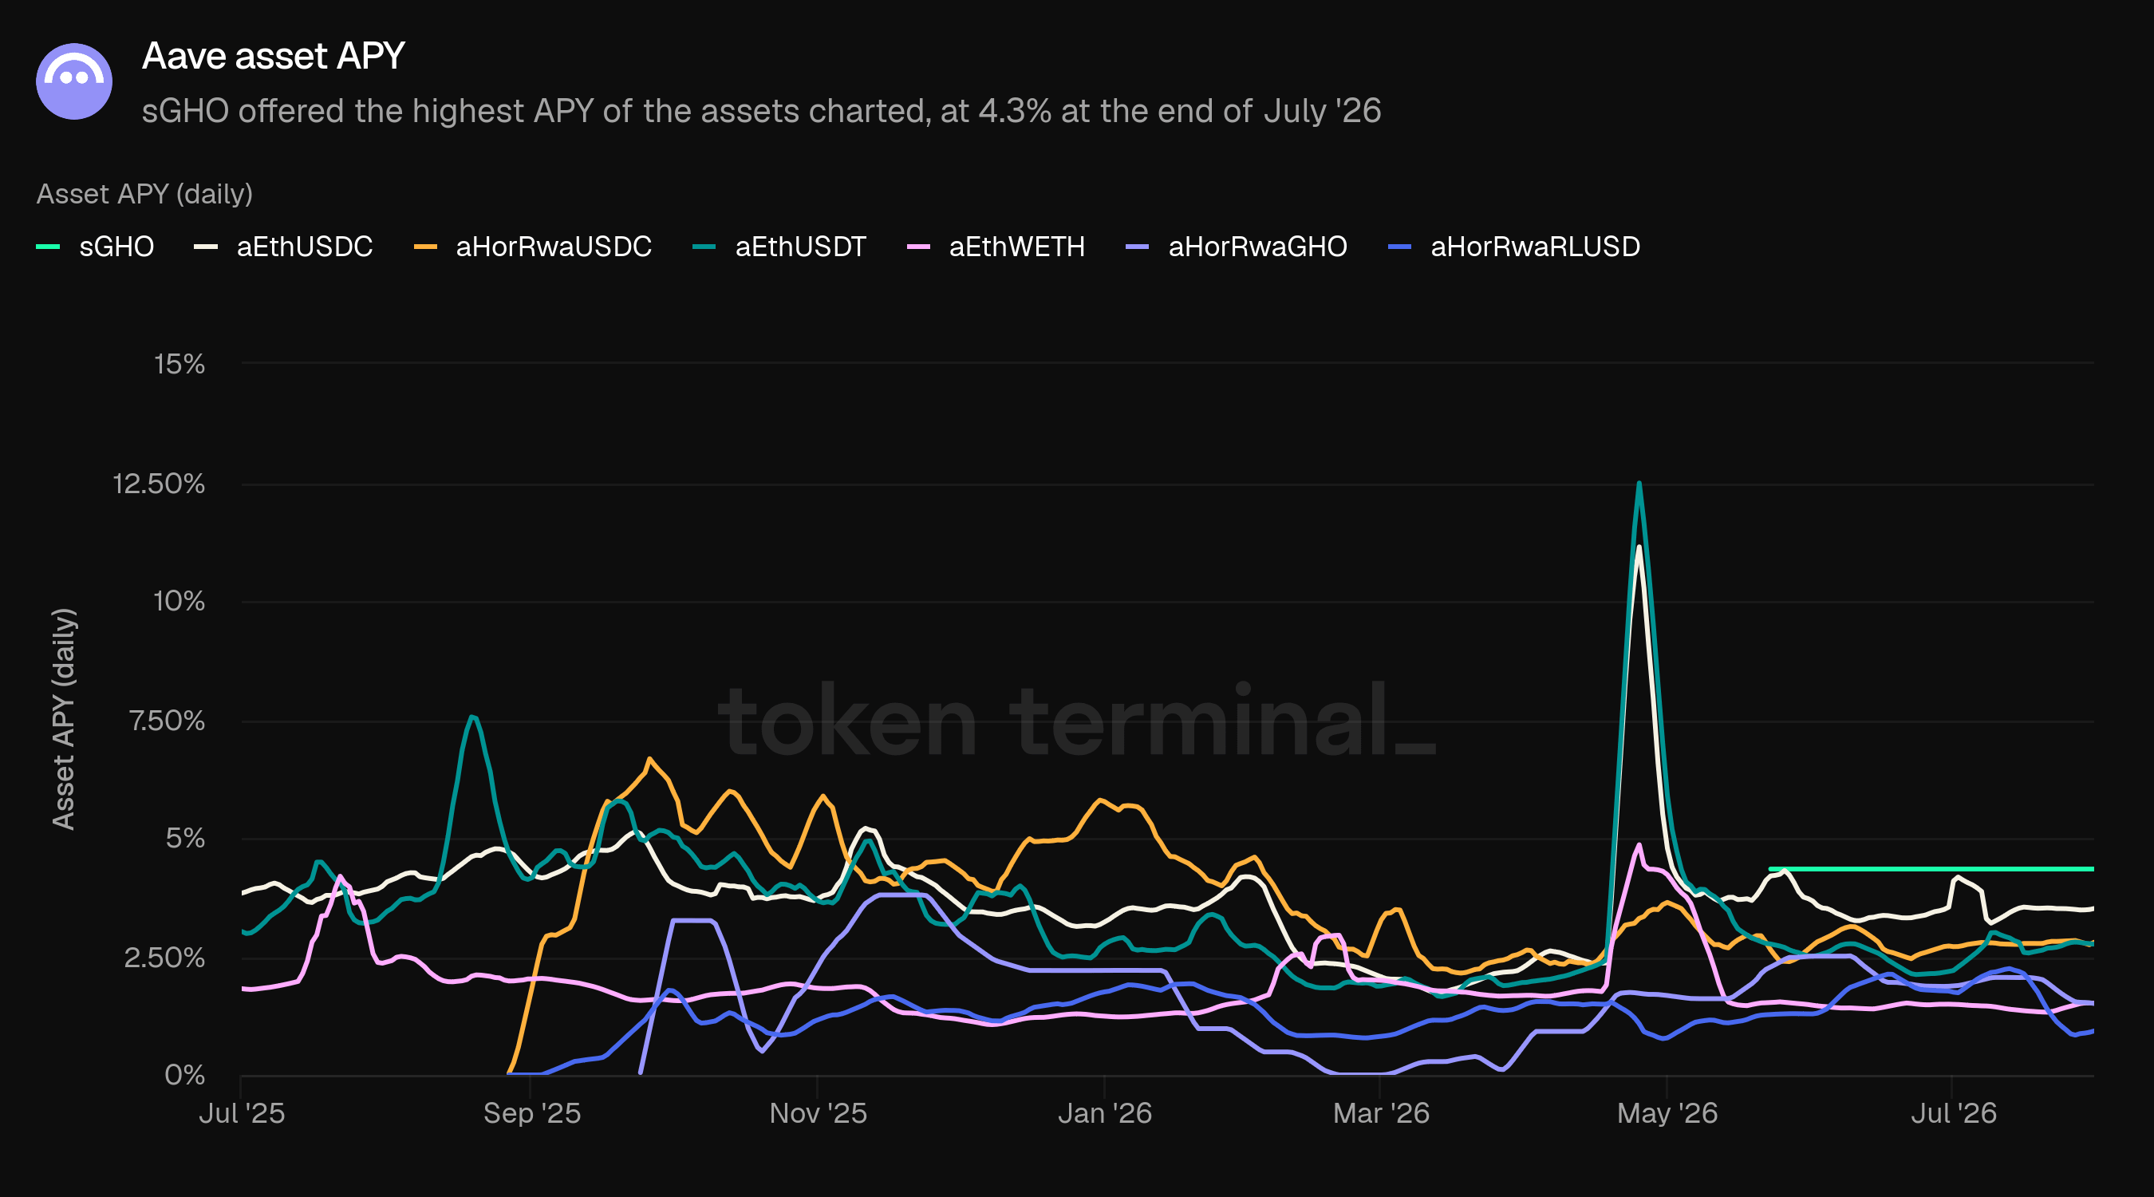The width and height of the screenshot is (2154, 1197).
Task: Click the Mar '26 x-axis label
Action: pos(1380,1113)
